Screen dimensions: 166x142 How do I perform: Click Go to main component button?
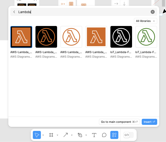pos(119,122)
